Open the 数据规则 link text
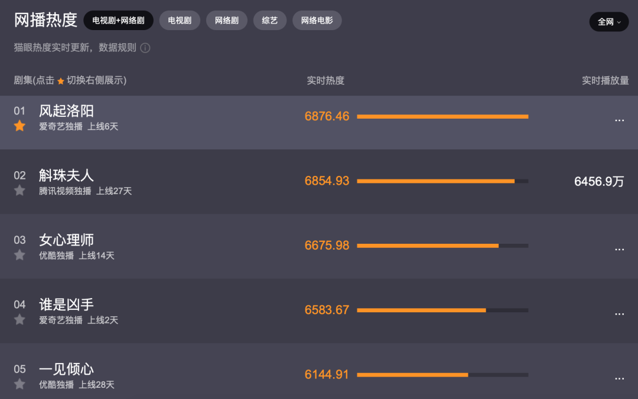This screenshot has width=638, height=399. click(117, 48)
